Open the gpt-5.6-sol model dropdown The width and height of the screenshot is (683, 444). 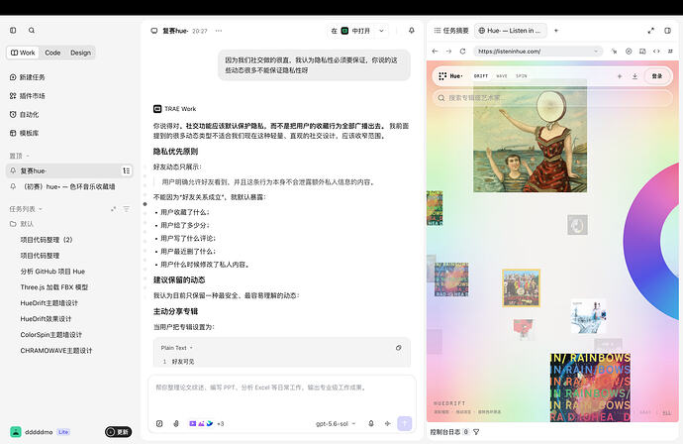(336, 423)
